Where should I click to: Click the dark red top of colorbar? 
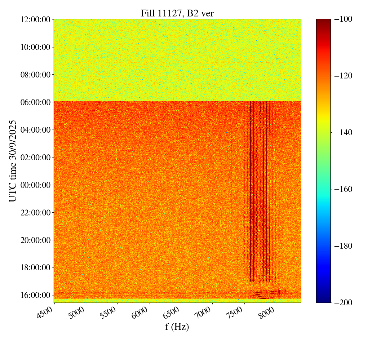click(x=323, y=22)
